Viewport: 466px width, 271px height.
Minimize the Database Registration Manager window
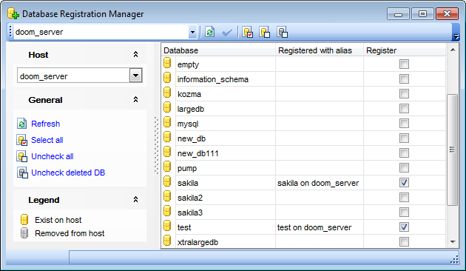(398, 14)
